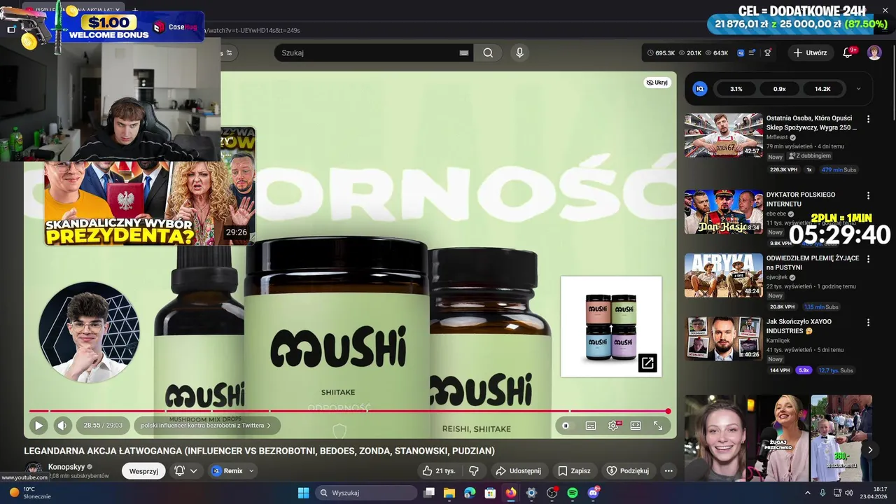This screenshot has width=896, height=504.
Task: Open the AFRYKA thumbnail by ojwojtek
Action: pyautogui.click(x=723, y=275)
